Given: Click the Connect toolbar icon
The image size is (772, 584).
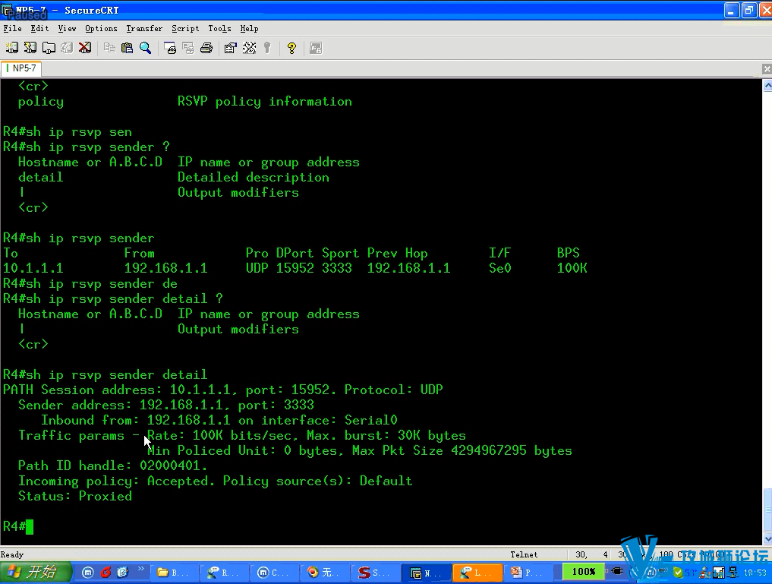Looking at the screenshot, I should pyautogui.click(x=12, y=48).
